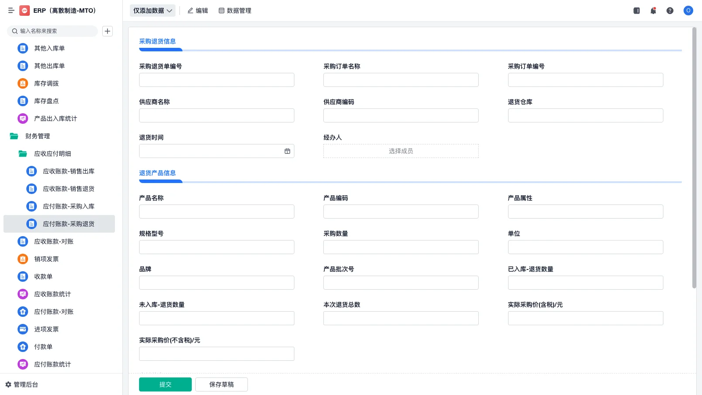Expand the 仅添加数据 dropdown
The image size is (702, 395).
152,10
